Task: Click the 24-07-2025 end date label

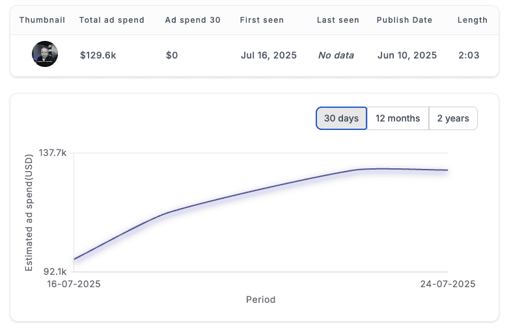Action: point(447,284)
